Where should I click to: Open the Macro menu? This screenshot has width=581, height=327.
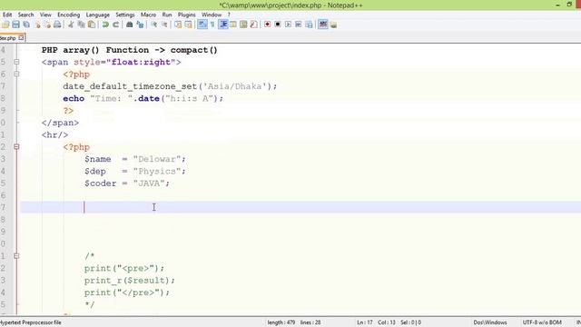tap(148, 15)
